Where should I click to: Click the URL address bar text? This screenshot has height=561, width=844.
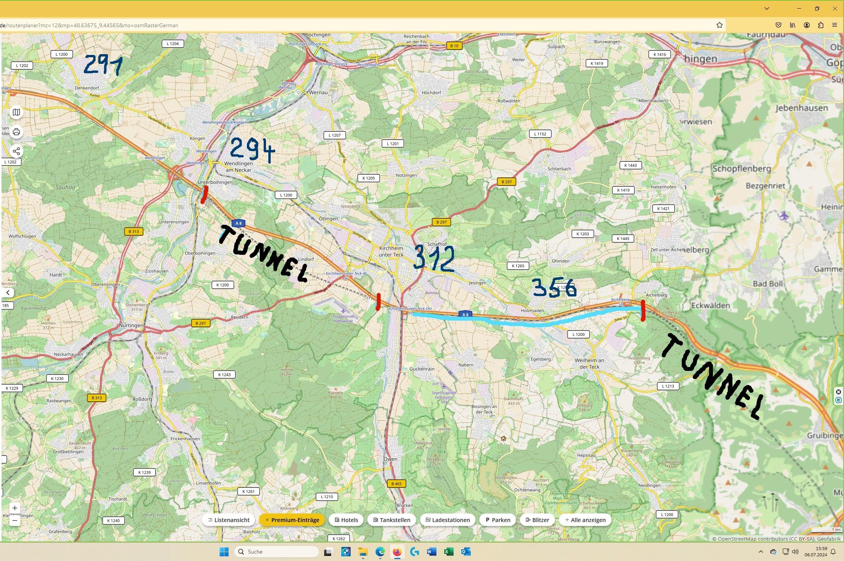click(89, 25)
